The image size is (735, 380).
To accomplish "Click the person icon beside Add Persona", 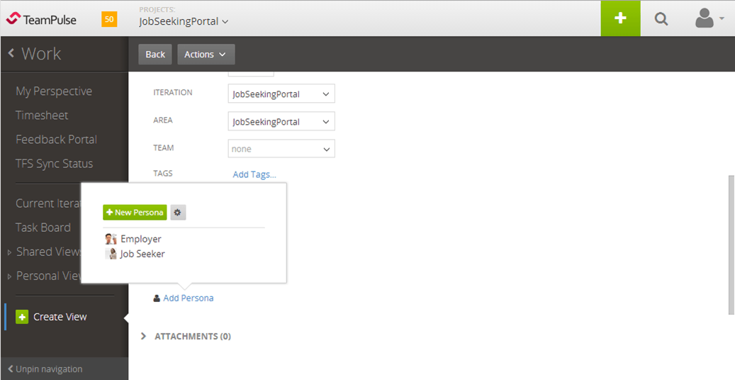I will 157,298.
